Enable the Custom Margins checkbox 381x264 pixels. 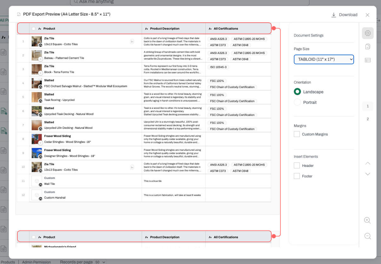point(297,134)
